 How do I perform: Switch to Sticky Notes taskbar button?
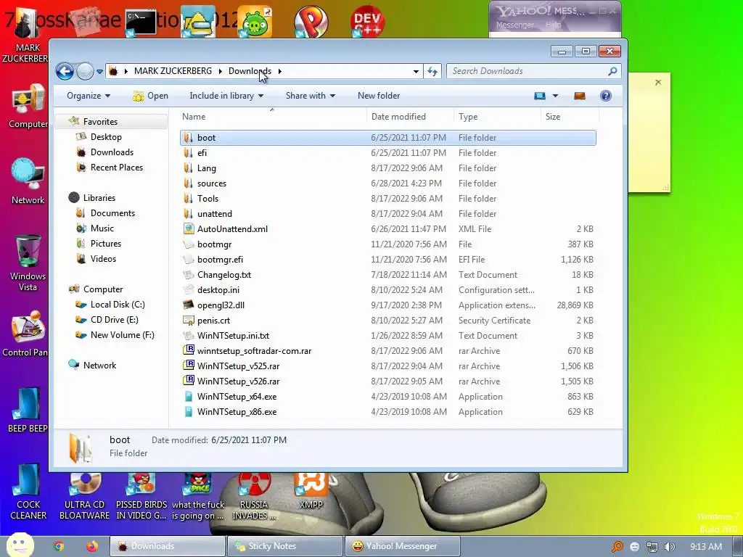point(284,546)
